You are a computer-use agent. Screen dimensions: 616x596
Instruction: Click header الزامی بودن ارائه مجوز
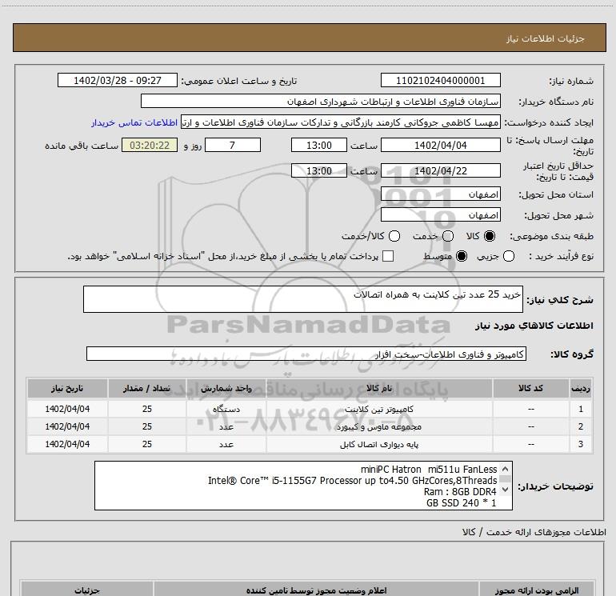(x=537, y=590)
